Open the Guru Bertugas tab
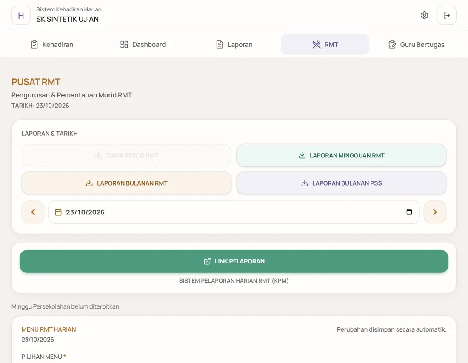Screen dimensions: 468x363 click(x=416, y=45)
